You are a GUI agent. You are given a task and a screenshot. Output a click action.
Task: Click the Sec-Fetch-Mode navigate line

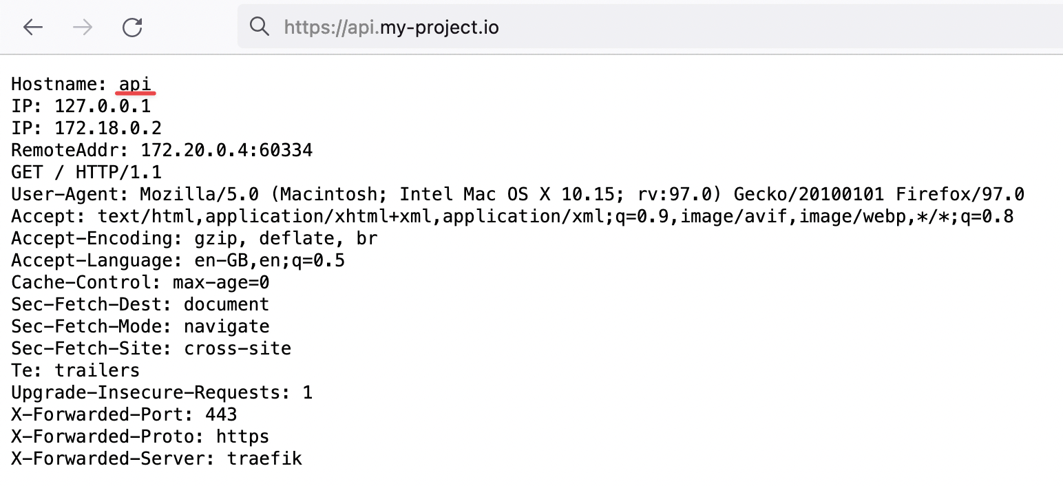[140, 326]
